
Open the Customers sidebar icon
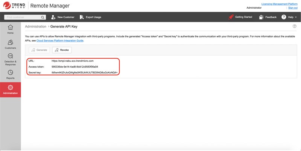tap(10, 42)
